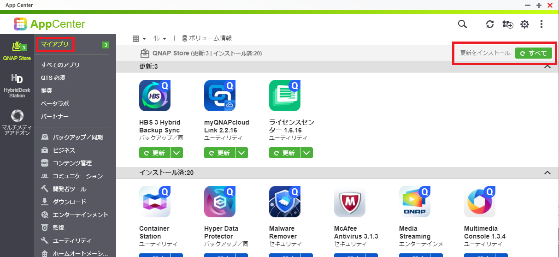Viewport: 559px width, 257px height.
Task: Open manual install icon in header
Action: click(x=507, y=24)
